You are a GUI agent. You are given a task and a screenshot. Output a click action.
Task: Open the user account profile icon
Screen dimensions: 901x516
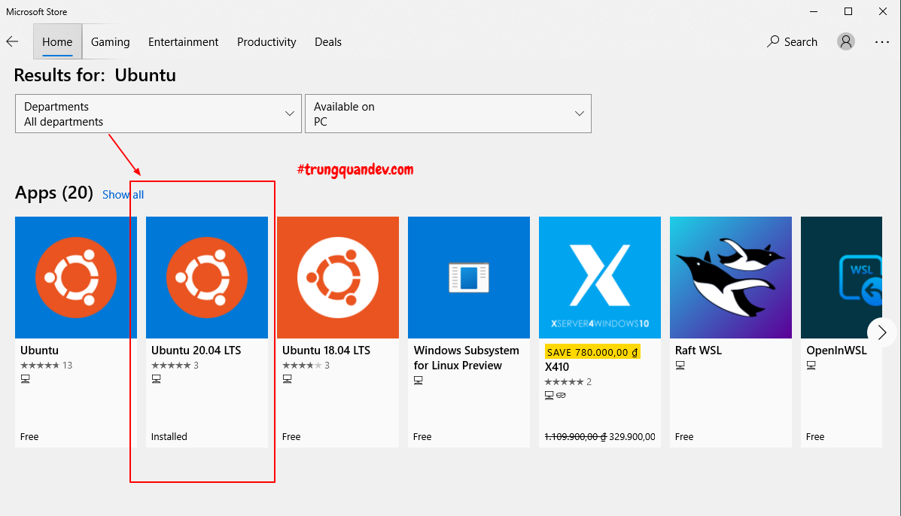point(845,41)
